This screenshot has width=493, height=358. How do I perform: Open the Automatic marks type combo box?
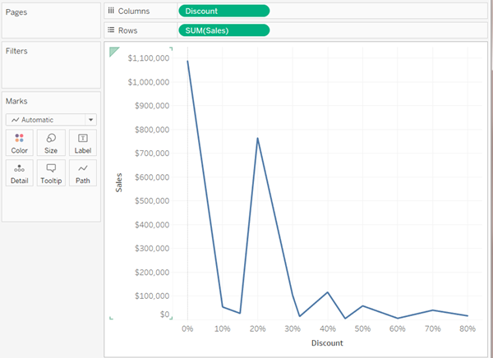[x=51, y=120]
